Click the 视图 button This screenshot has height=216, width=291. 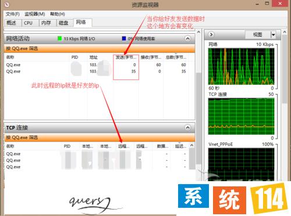(258, 35)
